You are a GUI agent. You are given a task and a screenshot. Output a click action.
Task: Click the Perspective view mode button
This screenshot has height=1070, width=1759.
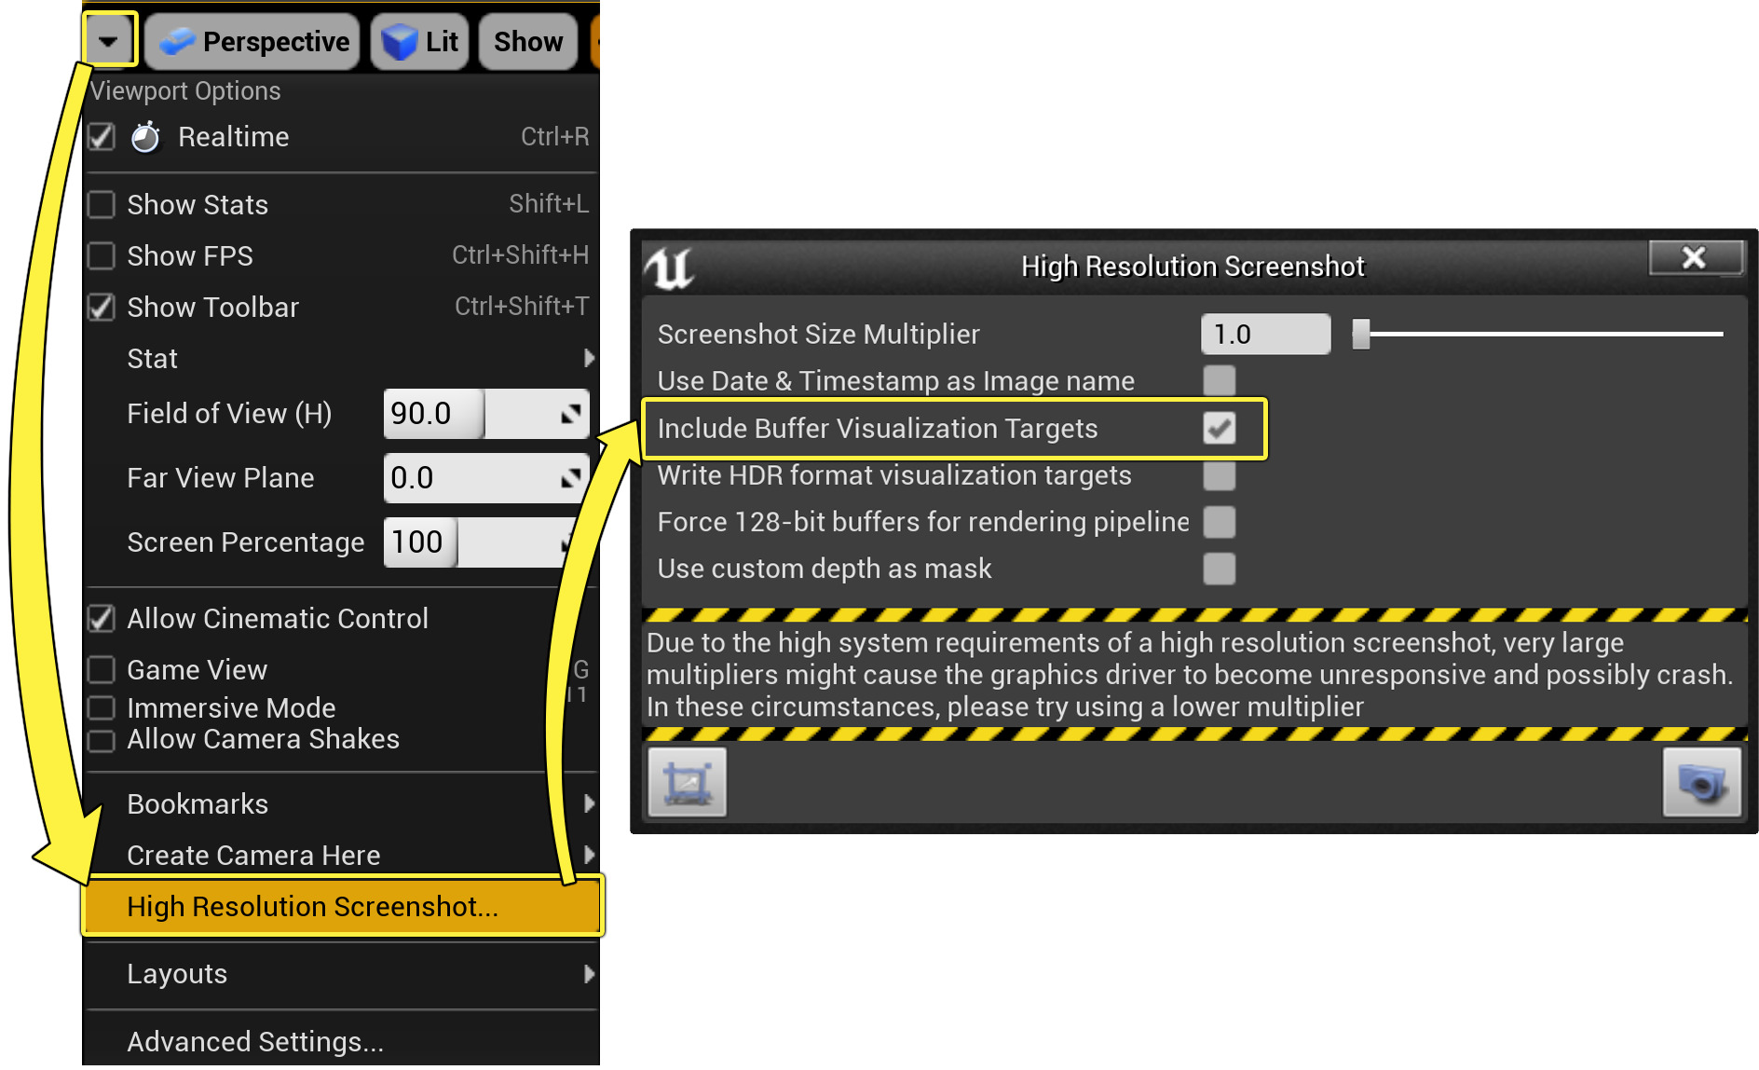pyautogui.click(x=252, y=41)
